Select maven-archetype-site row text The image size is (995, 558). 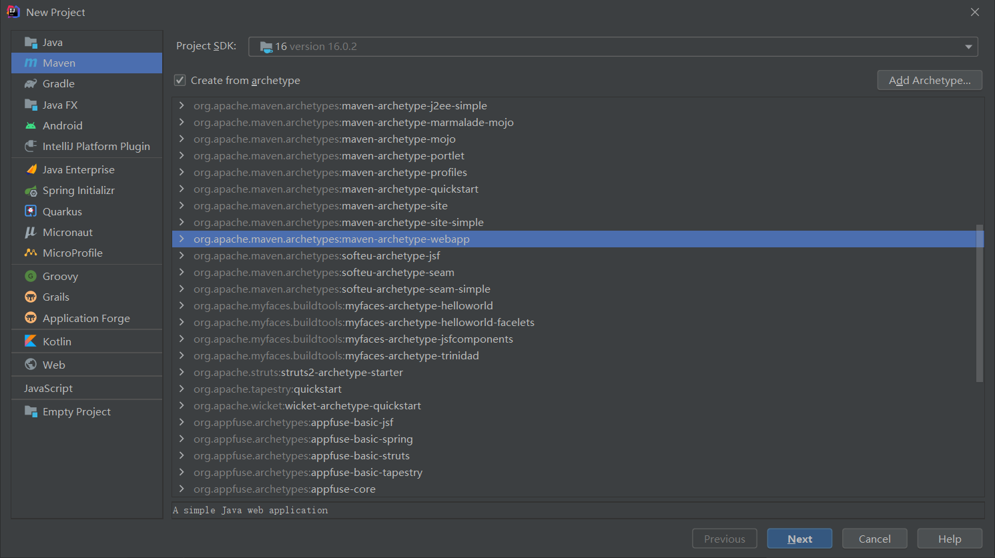tap(320, 205)
